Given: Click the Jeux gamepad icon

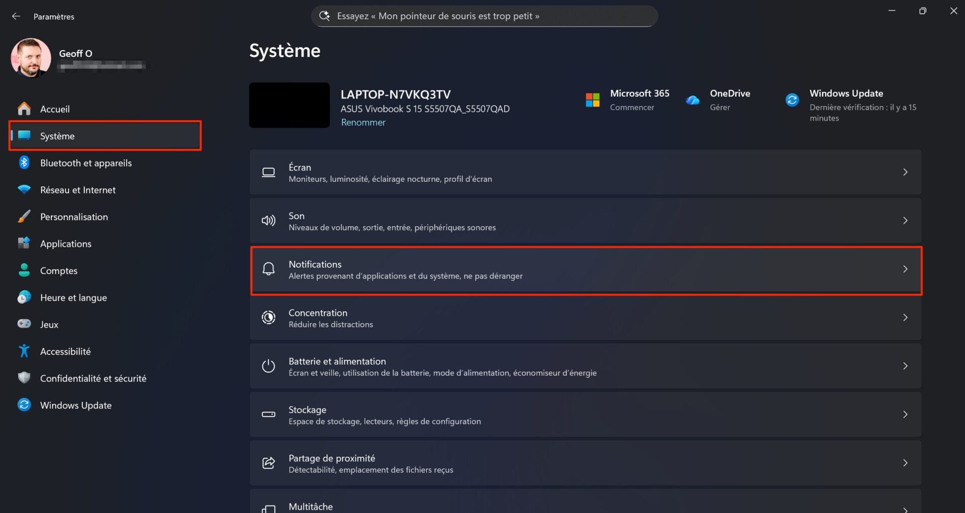Looking at the screenshot, I should [x=24, y=324].
